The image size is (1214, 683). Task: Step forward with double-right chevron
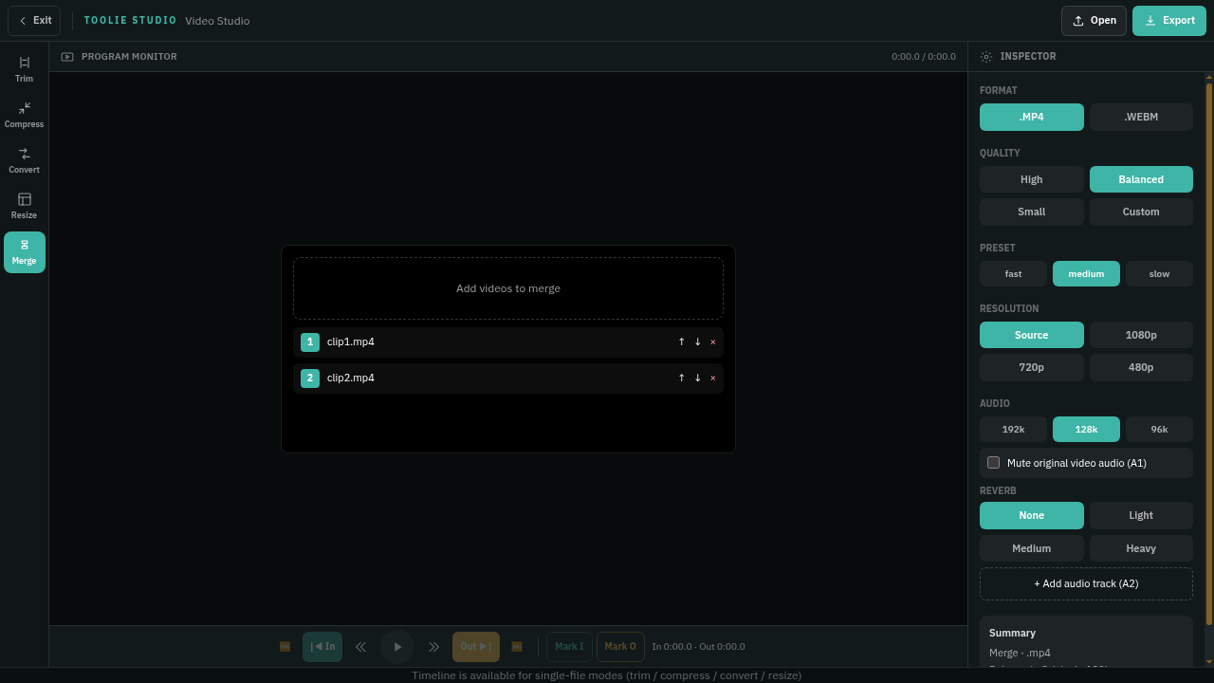click(x=433, y=647)
